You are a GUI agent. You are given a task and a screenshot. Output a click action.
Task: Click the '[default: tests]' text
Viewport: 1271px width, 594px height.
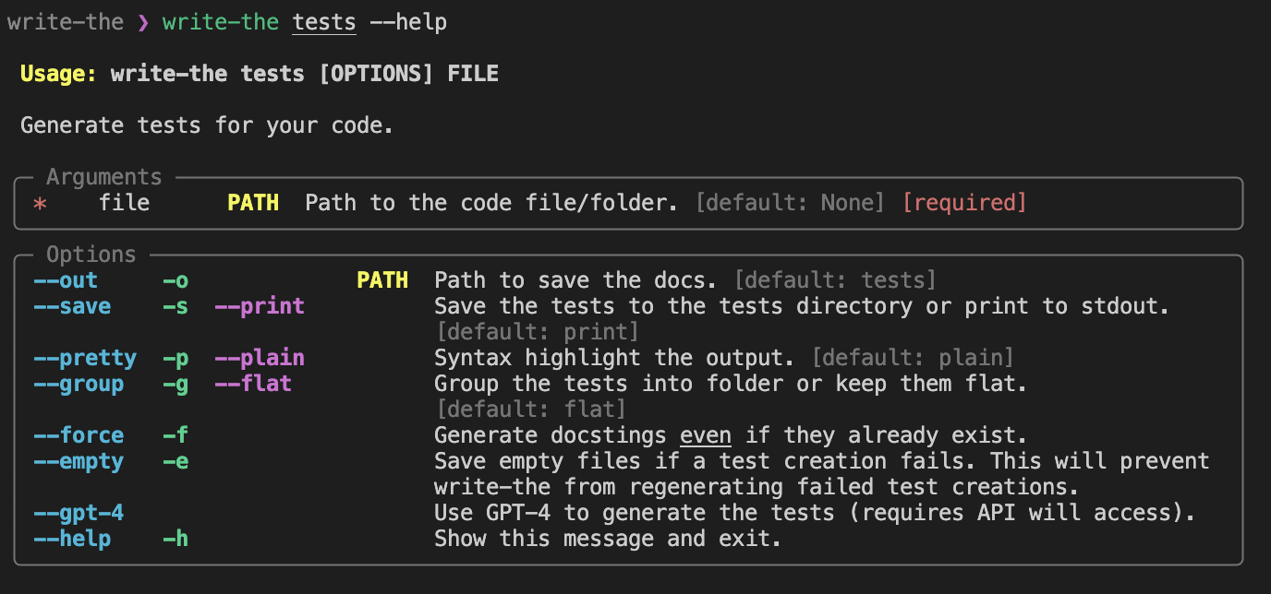pos(835,280)
